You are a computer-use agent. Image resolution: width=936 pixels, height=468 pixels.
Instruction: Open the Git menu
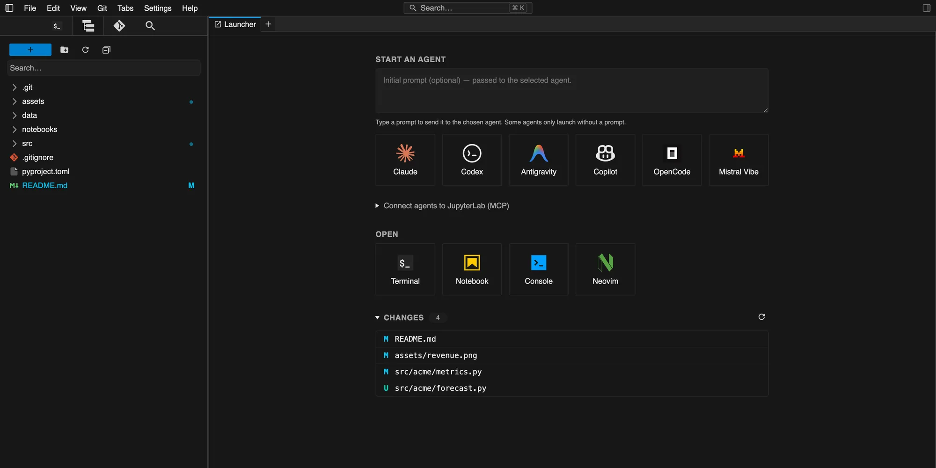point(102,8)
